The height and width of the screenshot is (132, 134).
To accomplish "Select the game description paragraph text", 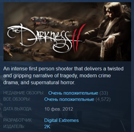I will tap(63, 76).
